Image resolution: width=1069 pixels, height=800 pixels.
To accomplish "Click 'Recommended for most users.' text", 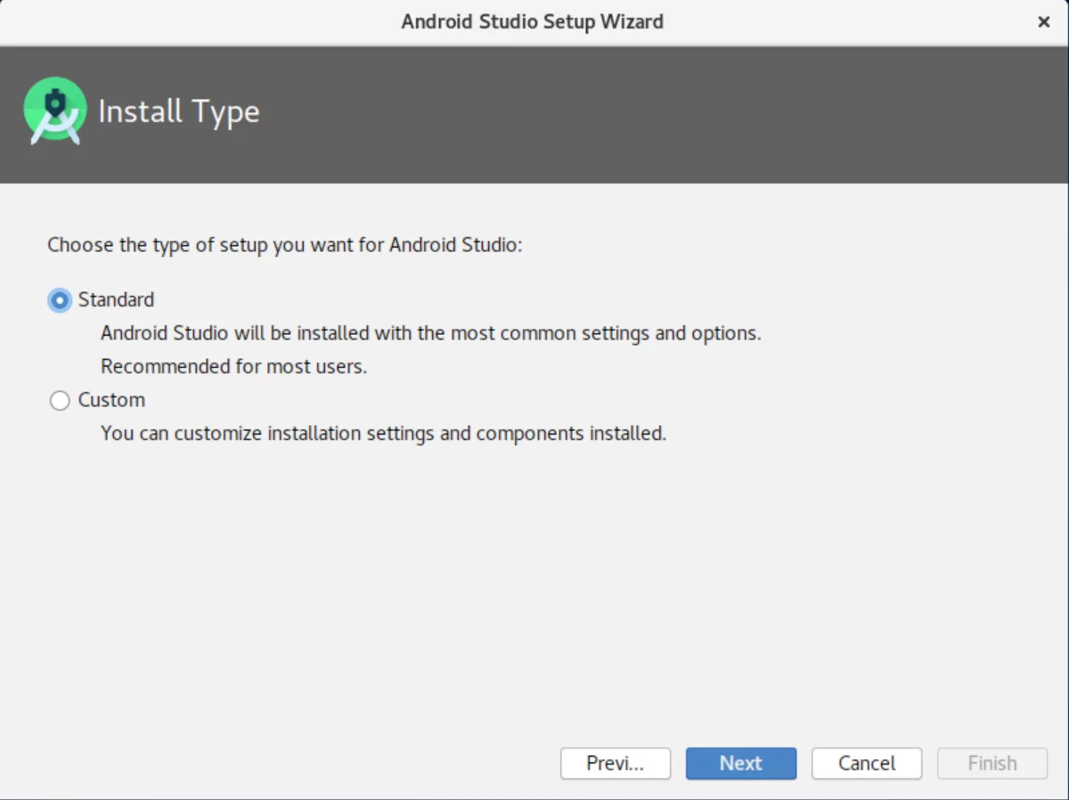I will (233, 366).
